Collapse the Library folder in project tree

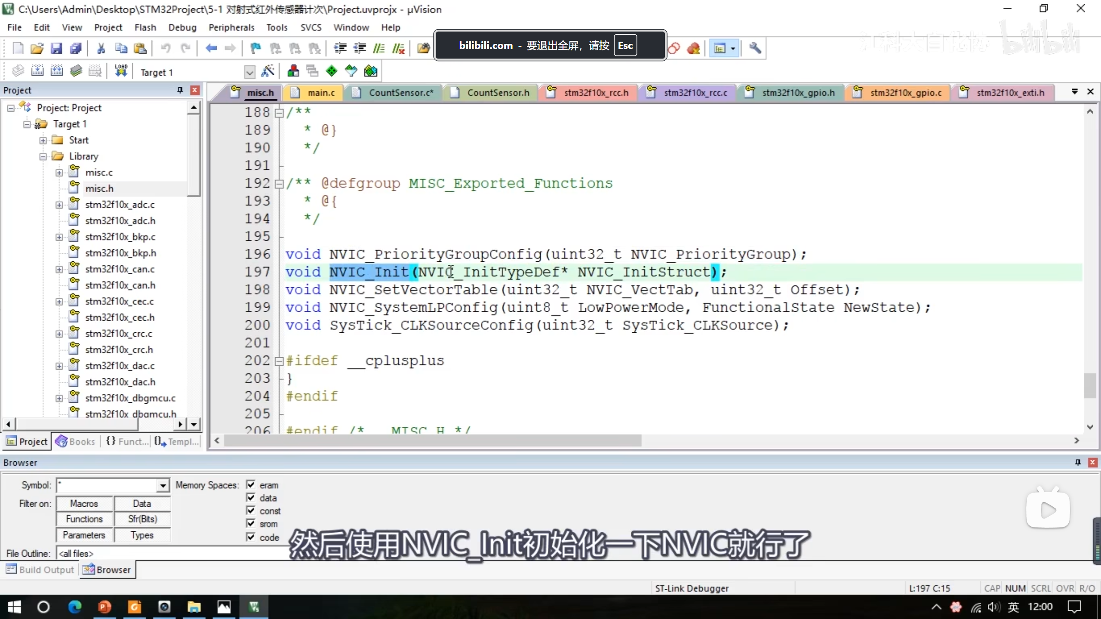(43, 156)
